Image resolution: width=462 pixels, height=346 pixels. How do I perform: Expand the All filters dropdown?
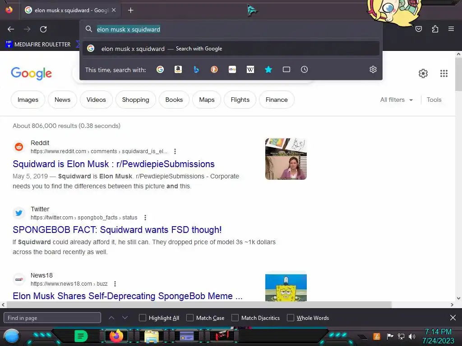[396, 100]
